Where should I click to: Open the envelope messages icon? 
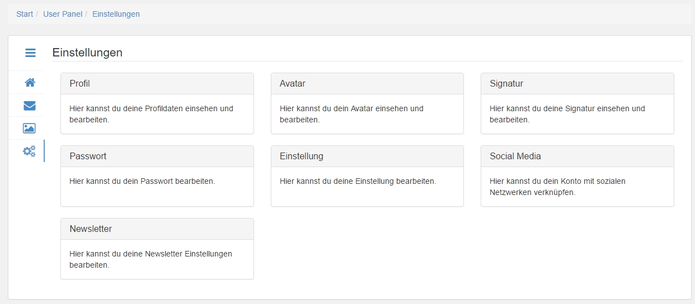point(30,106)
